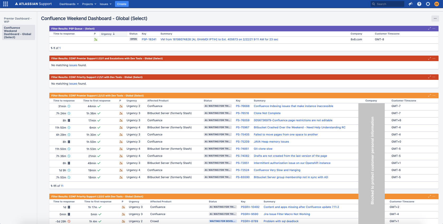Open CONF Premier Support L1/U1 gadget menu
Screen dimensions: 443x224
click(434, 58)
